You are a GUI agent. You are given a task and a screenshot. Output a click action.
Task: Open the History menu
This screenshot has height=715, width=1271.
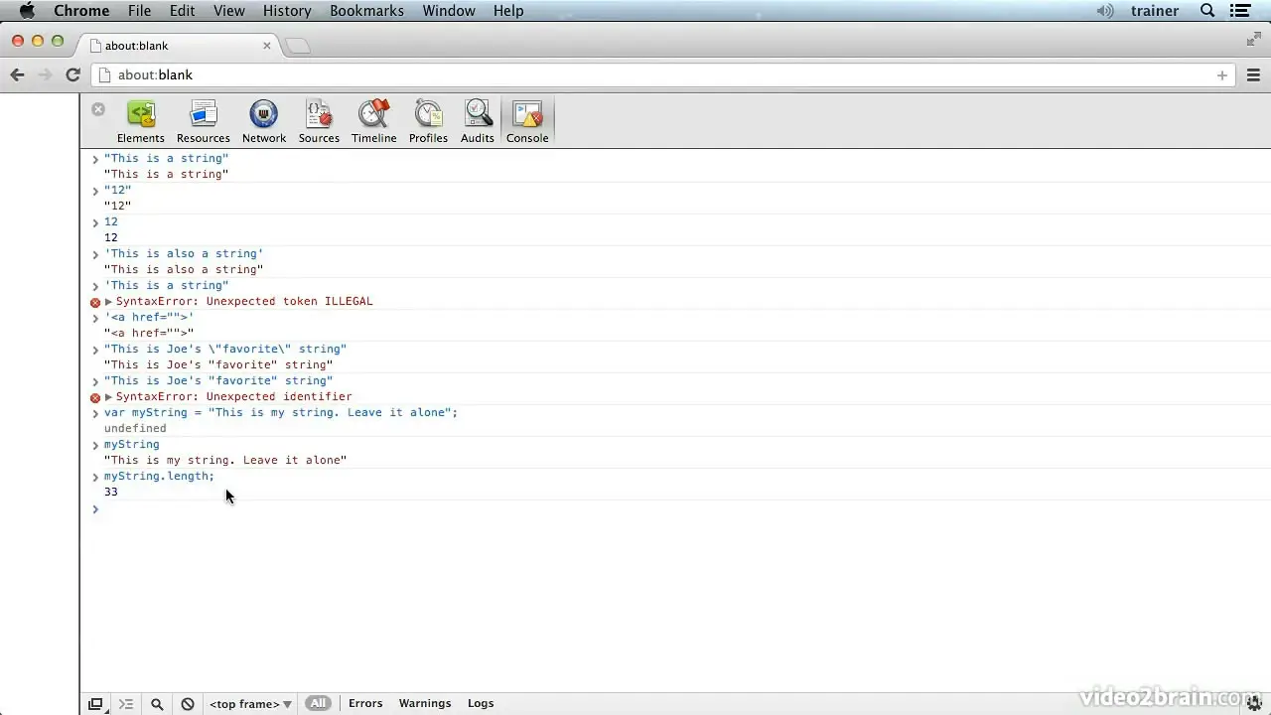coord(287,11)
